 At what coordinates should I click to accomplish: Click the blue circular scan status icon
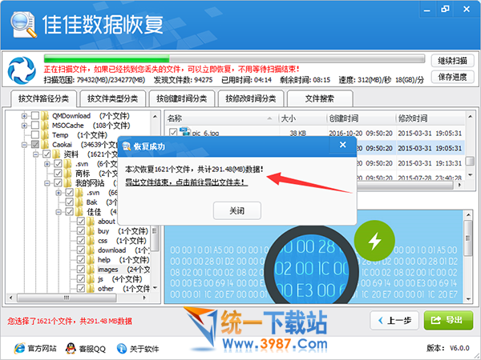(x=22, y=70)
